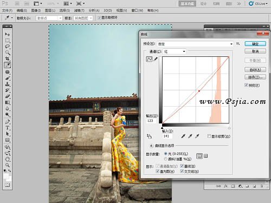Choose the curve point editing tool

click(x=149, y=59)
